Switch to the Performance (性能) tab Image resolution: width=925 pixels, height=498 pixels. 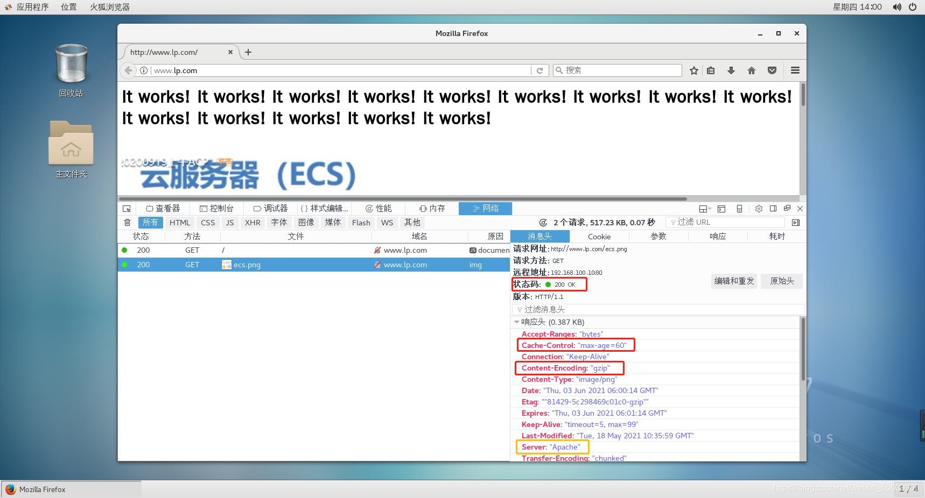(379, 209)
